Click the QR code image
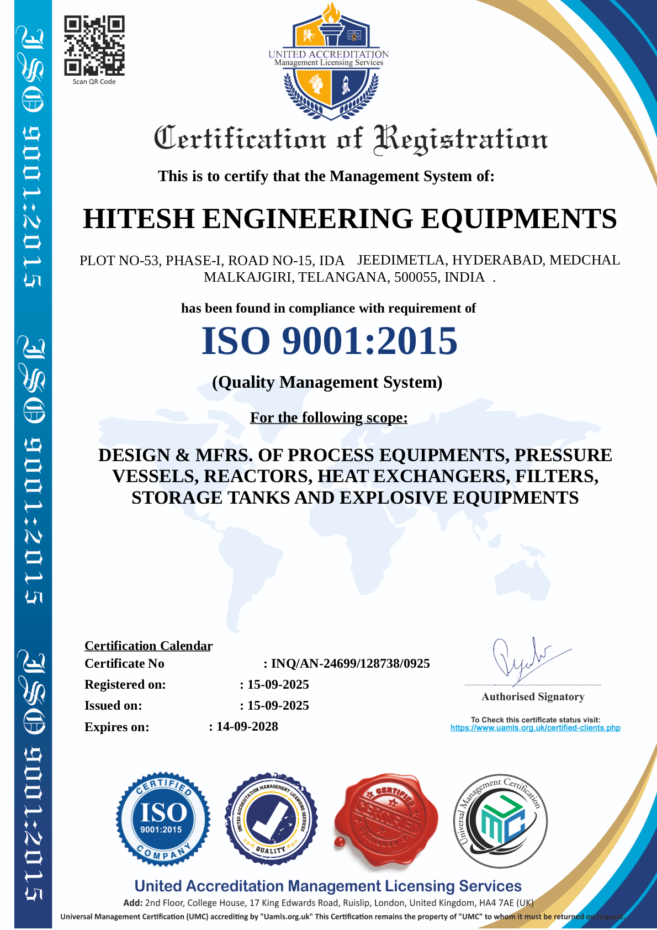657x930 pixels. (94, 46)
